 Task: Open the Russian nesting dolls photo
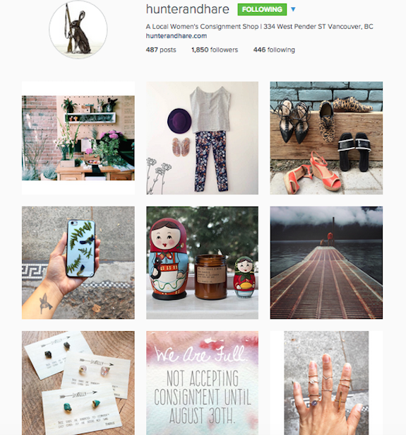pyautogui.click(x=202, y=262)
